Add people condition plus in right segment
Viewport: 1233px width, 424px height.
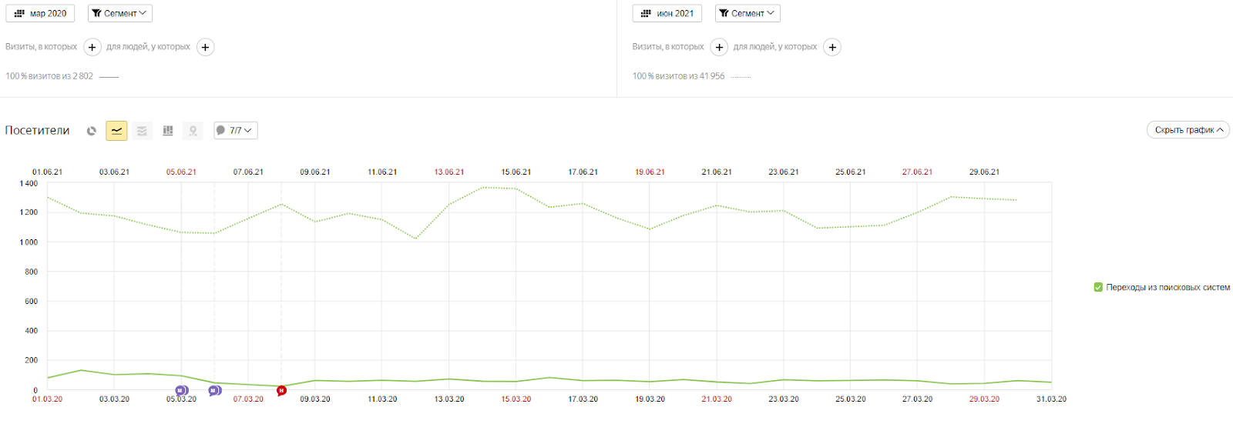[x=832, y=47]
